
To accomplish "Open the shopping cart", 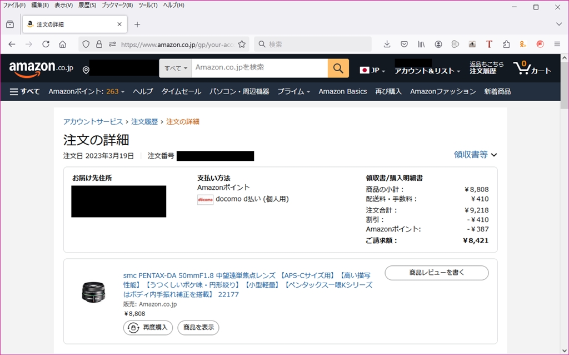I will (x=532, y=68).
